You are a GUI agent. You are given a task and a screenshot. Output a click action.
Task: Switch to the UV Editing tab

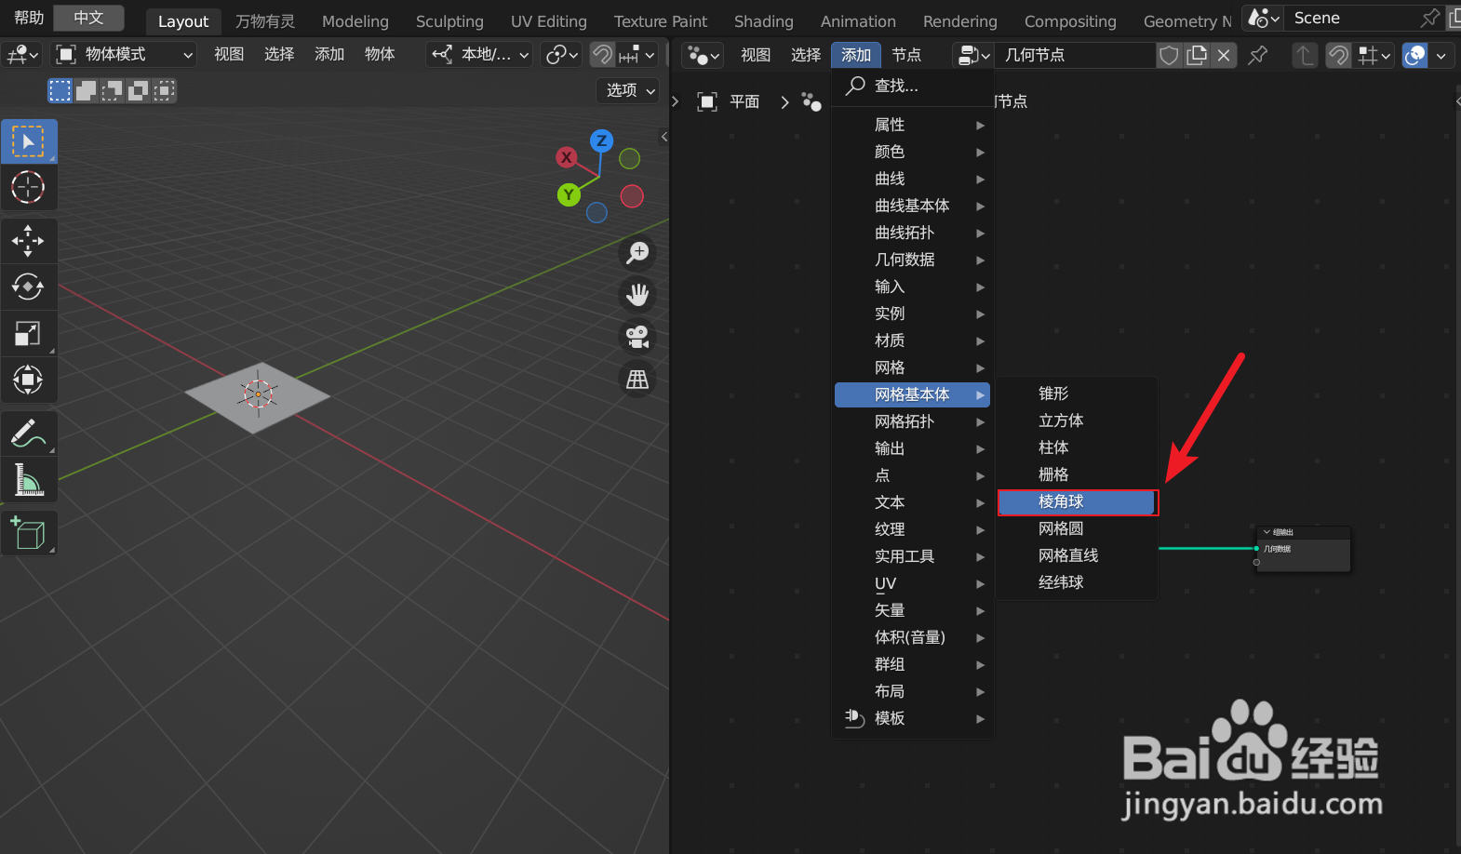(549, 20)
